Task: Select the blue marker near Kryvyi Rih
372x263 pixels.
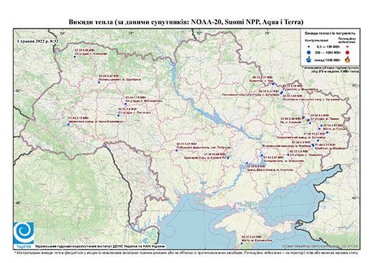Action: click(228, 158)
